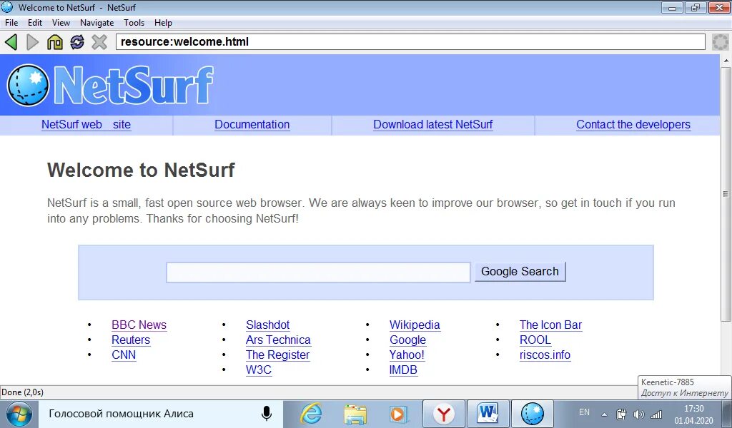Click the NetSurf logo banner
The height and width of the screenshot is (428, 732).
click(x=110, y=85)
